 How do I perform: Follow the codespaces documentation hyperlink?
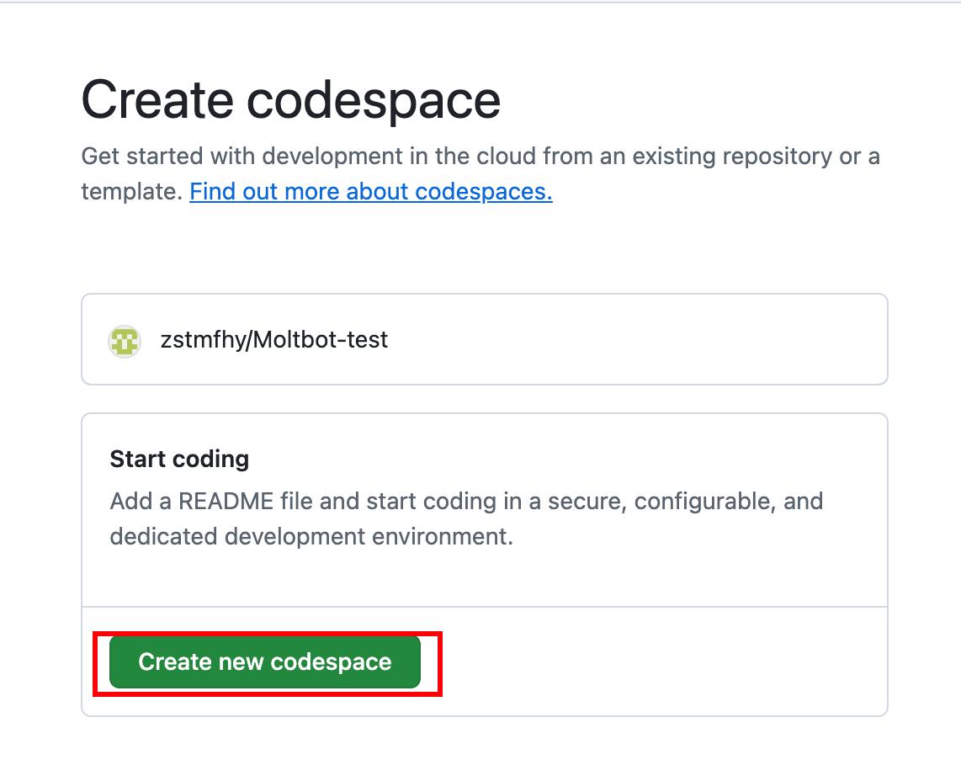click(370, 191)
